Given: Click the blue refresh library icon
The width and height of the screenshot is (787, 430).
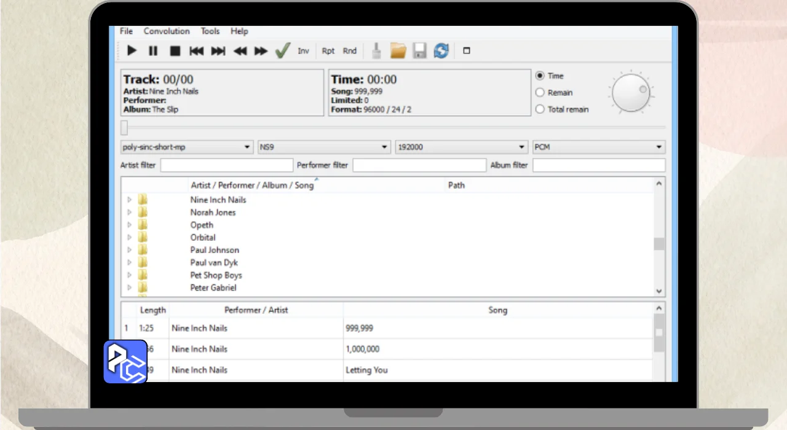Looking at the screenshot, I should [x=441, y=51].
